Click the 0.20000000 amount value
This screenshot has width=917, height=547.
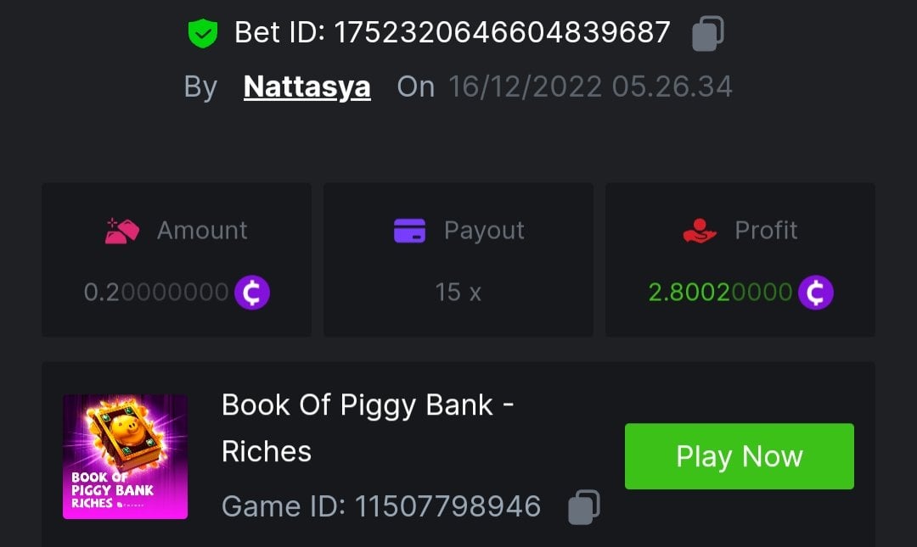click(156, 293)
